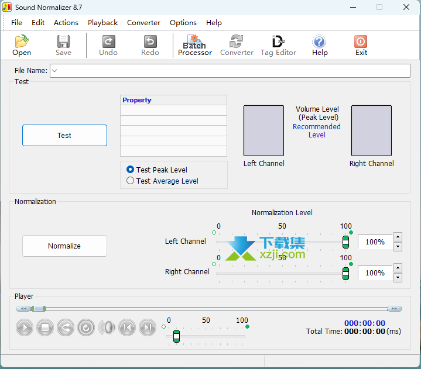This screenshot has width=421, height=369.
Task: Click the player seek bar thumb
Action: tap(39, 309)
